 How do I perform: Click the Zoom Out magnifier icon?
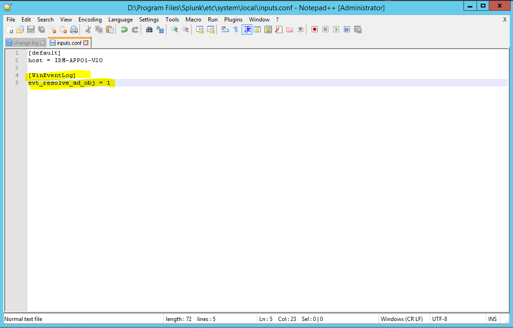(x=185, y=30)
